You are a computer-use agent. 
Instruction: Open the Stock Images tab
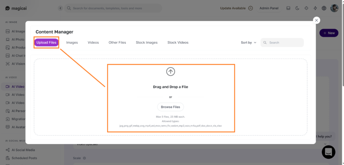pos(146,43)
